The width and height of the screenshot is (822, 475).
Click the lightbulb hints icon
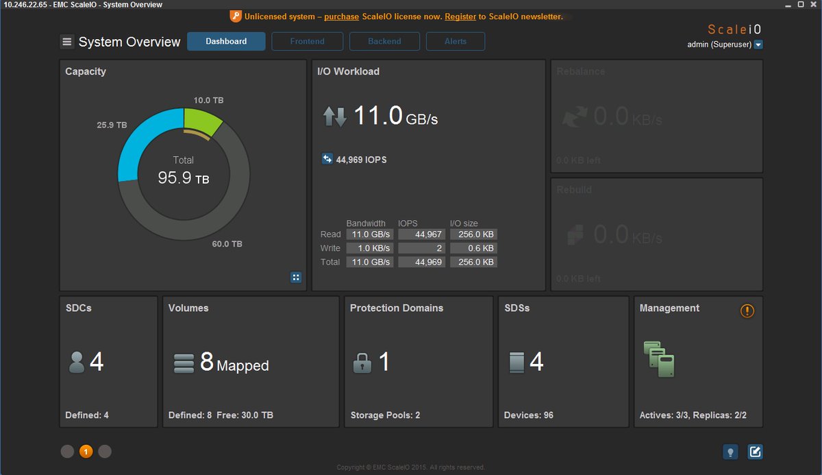731,452
